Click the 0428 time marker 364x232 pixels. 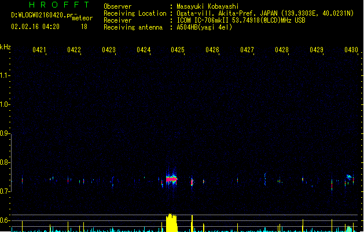click(282, 49)
